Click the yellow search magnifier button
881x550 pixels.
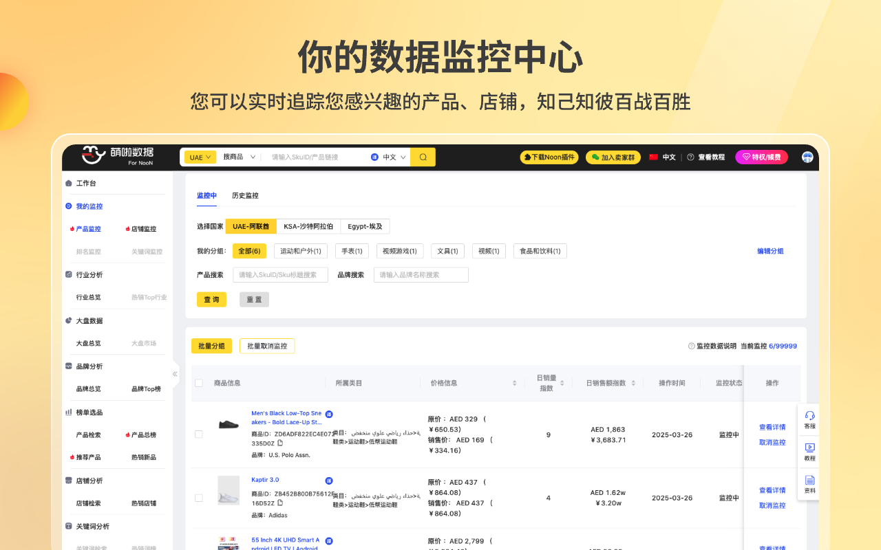[x=423, y=157]
